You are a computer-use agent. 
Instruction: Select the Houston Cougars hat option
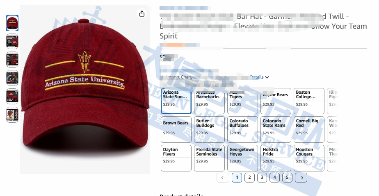(309, 158)
